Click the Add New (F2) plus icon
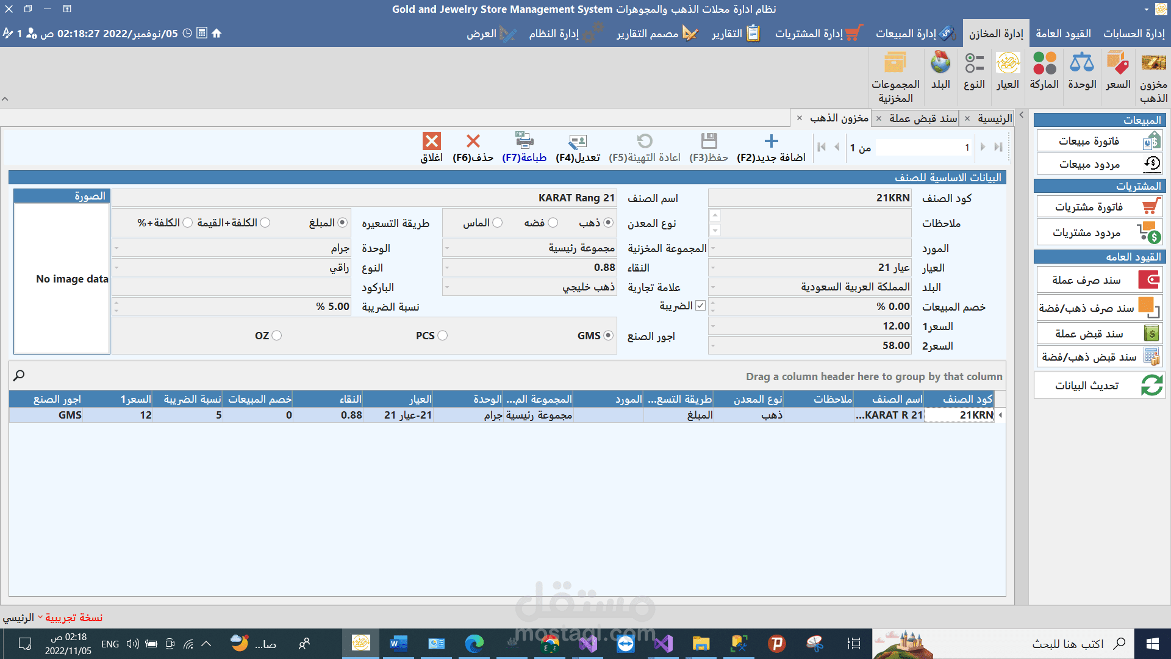 pos(771,142)
